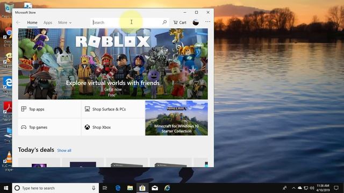
Task: Open the Minecraft for Windows 10 Starter Collection tile
Action: pyautogui.click(x=176, y=118)
